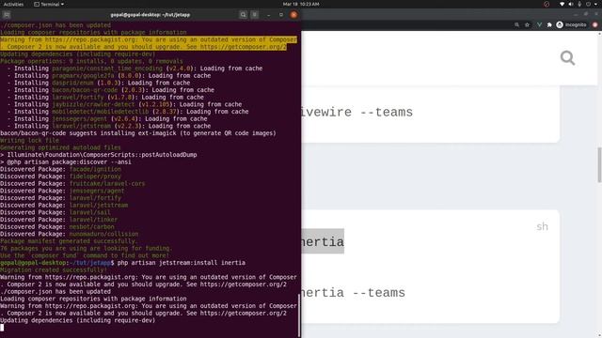Click the 'Installing bacon/bacon-qr-code' line
Screen dimensions: 602x338
(111, 90)
